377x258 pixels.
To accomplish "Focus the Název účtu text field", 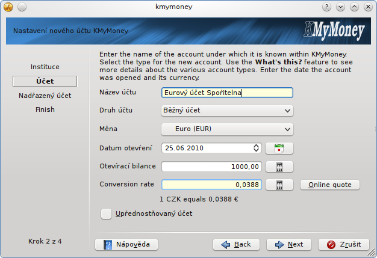I will (227, 93).
